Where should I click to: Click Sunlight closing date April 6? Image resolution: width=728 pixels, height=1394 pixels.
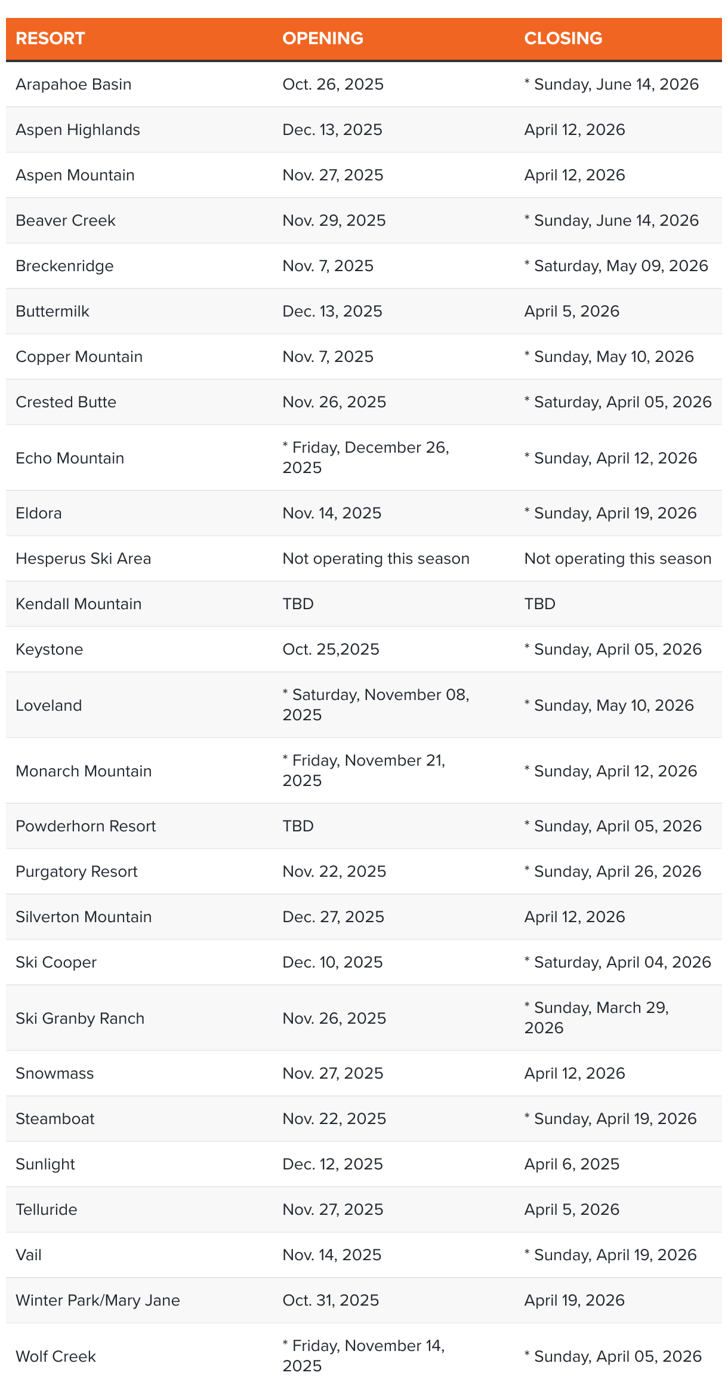(572, 1164)
